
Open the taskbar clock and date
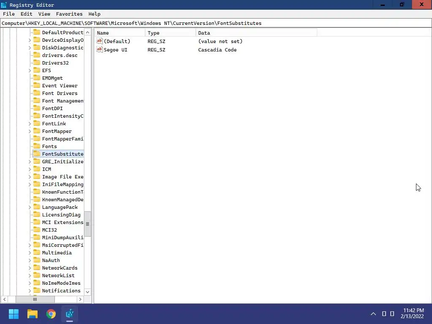pyautogui.click(x=413, y=313)
